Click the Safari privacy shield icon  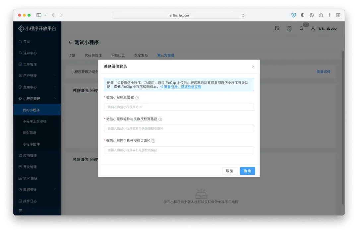coord(293,15)
